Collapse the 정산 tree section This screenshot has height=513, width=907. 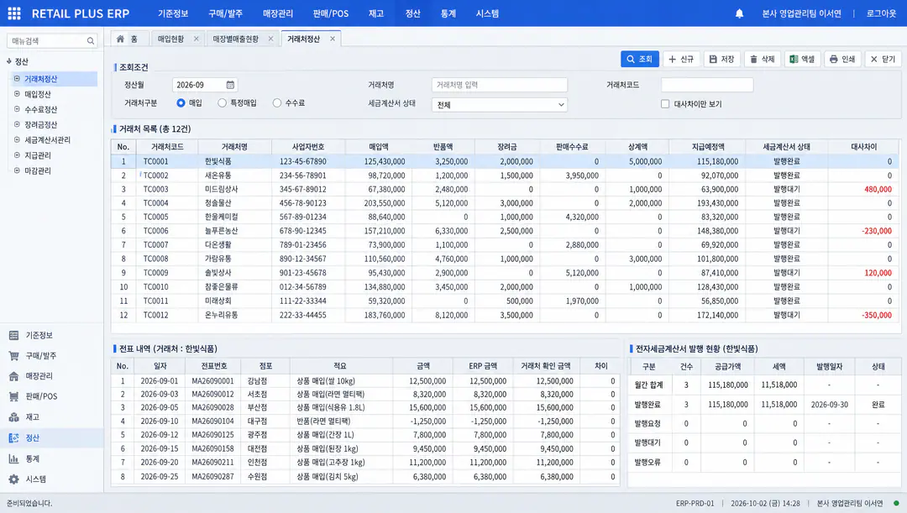(9, 61)
